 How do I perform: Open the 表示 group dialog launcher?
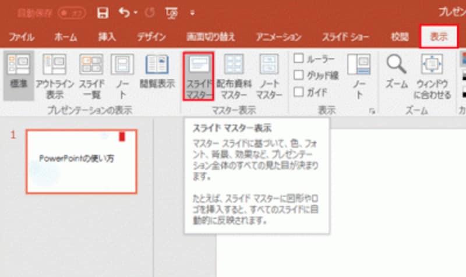(372, 111)
